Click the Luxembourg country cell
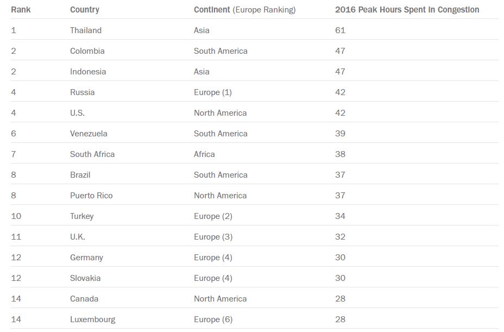 click(92, 319)
